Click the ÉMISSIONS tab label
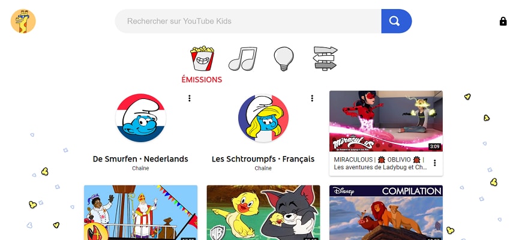The width and height of the screenshot is (528, 240). [202, 80]
